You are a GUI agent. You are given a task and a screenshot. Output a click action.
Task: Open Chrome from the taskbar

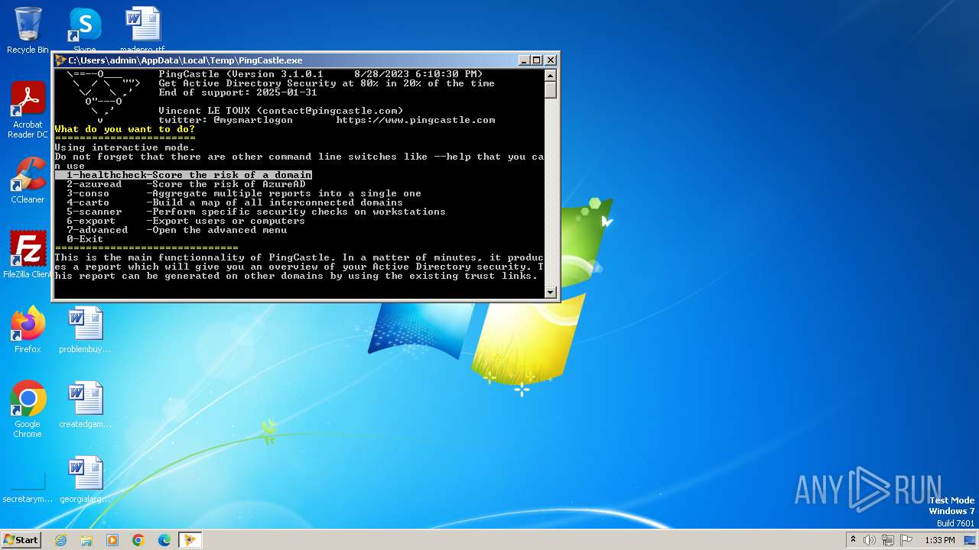pos(138,540)
